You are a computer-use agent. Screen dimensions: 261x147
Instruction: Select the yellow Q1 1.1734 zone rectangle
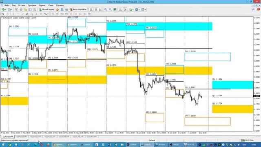click(233, 109)
